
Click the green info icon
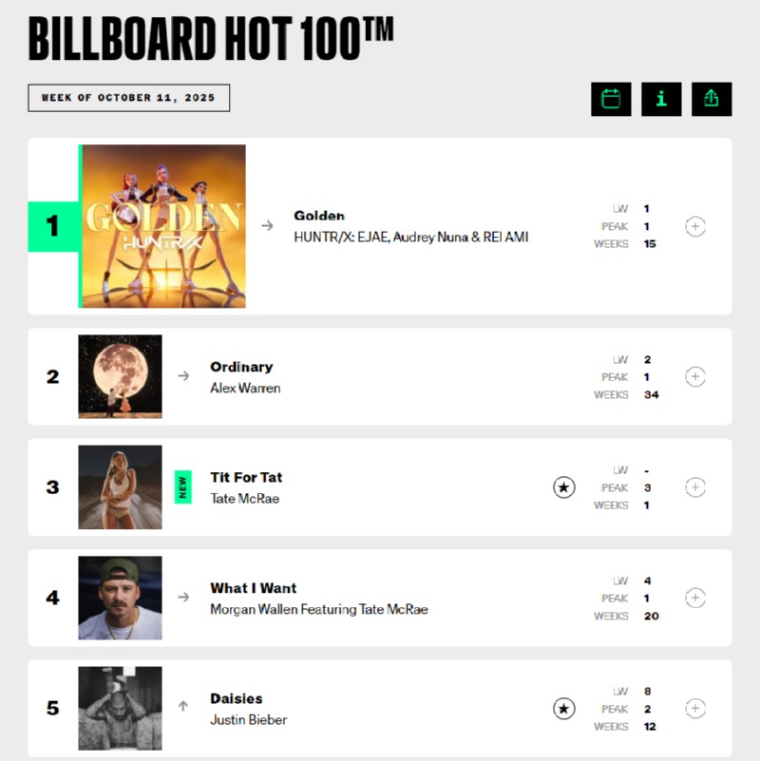(x=661, y=99)
